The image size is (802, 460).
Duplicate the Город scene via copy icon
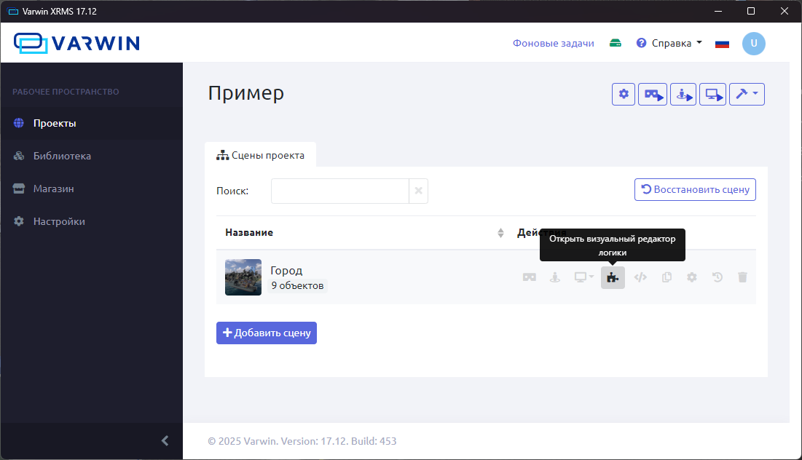(666, 277)
